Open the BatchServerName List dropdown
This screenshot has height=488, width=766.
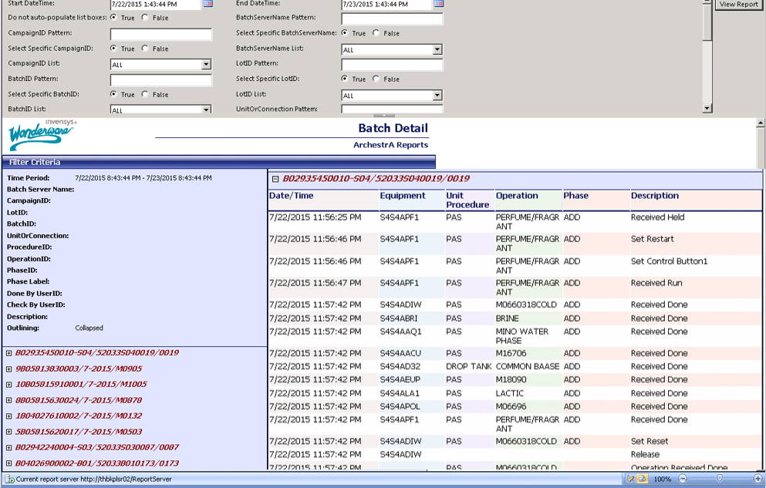436,49
